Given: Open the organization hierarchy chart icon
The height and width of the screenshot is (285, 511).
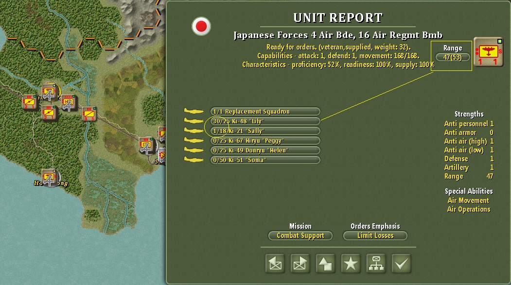Looking at the screenshot, I should [x=376, y=263].
